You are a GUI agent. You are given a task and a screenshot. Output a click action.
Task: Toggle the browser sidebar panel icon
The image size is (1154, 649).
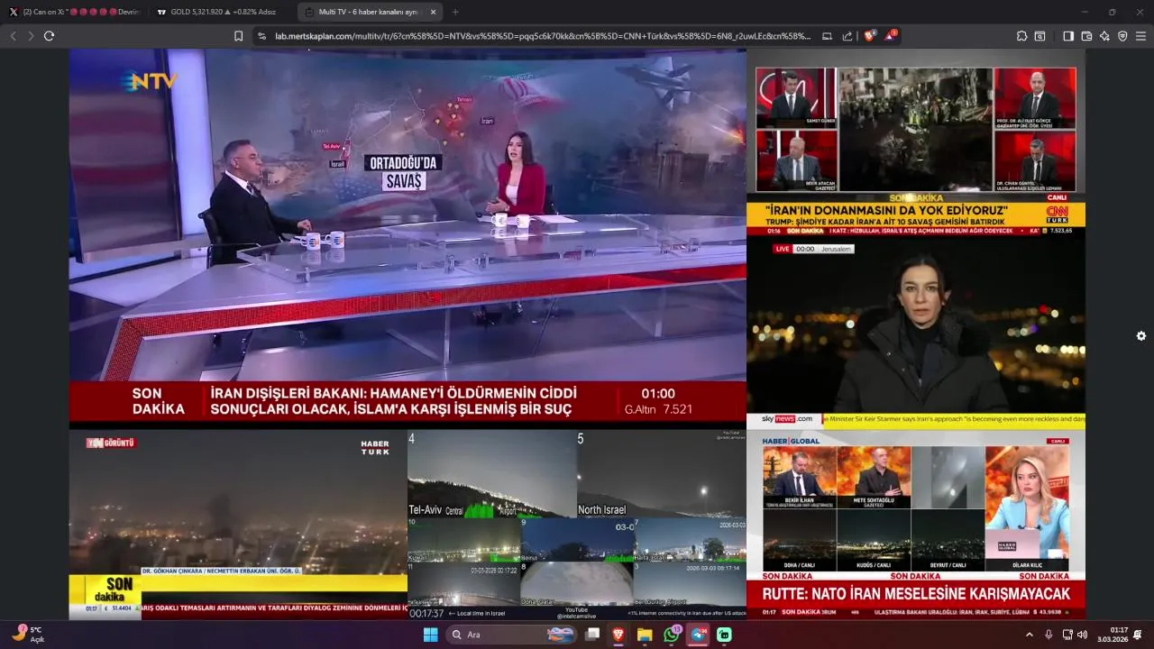[x=1068, y=36]
